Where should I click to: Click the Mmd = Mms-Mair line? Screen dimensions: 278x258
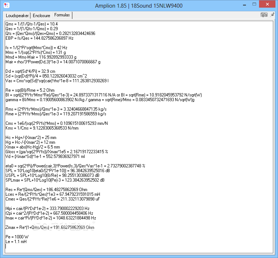[x=41, y=57]
